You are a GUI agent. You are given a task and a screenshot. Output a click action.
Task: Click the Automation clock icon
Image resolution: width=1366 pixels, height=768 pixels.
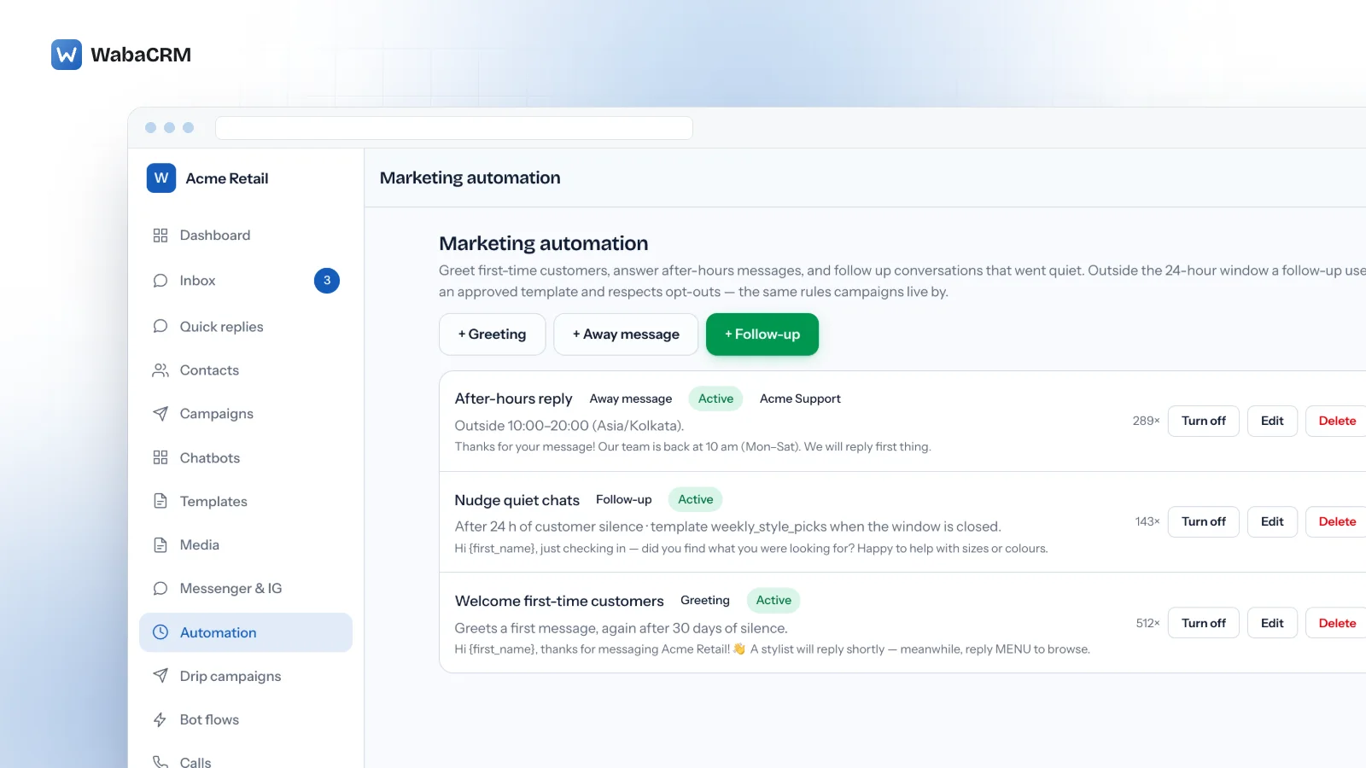coord(161,632)
